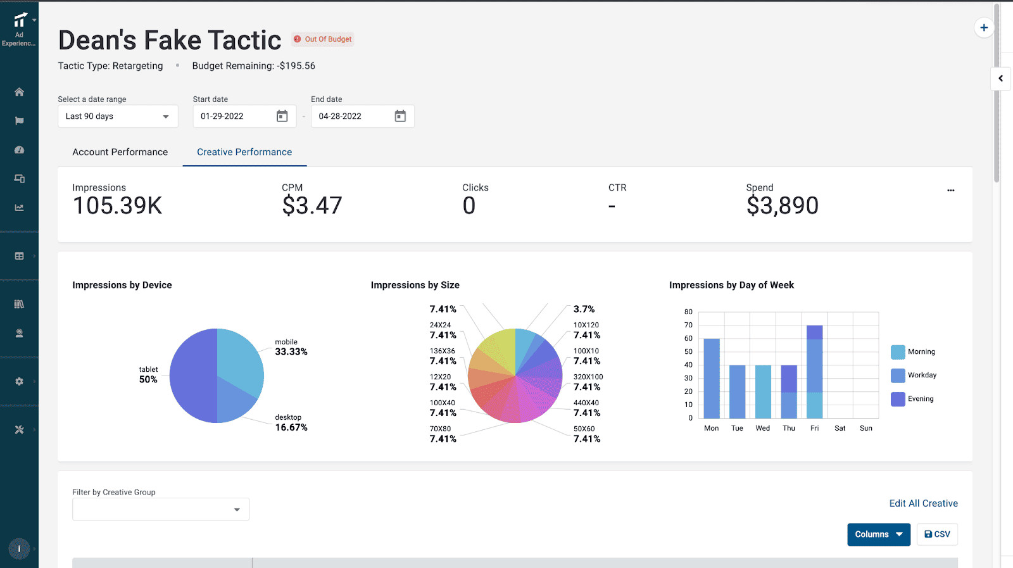Open the settings gear icon in sidebar
Image resolution: width=1013 pixels, height=568 pixels.
pos(19,381)
